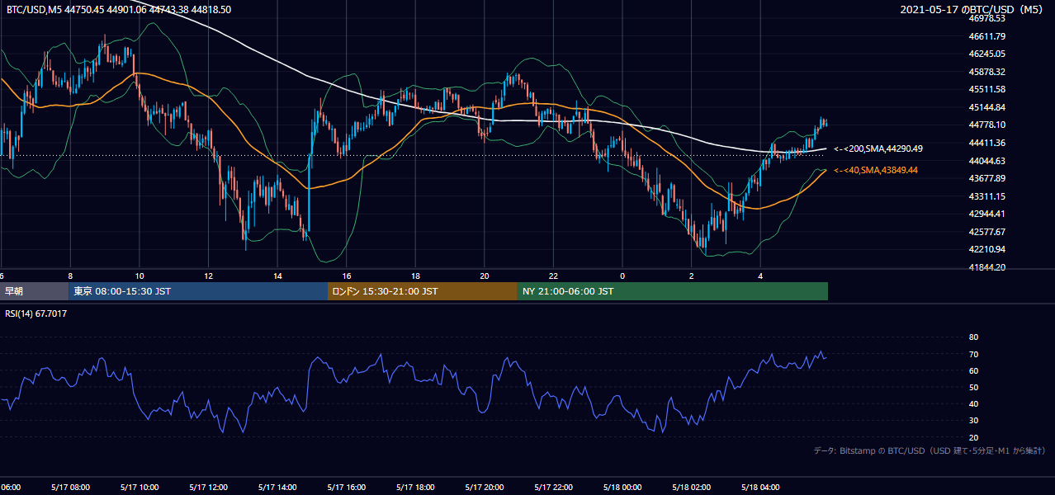The image size is (1055, 495).
Task: Click RSI axis level 50
Action: (x=973, y=388)
